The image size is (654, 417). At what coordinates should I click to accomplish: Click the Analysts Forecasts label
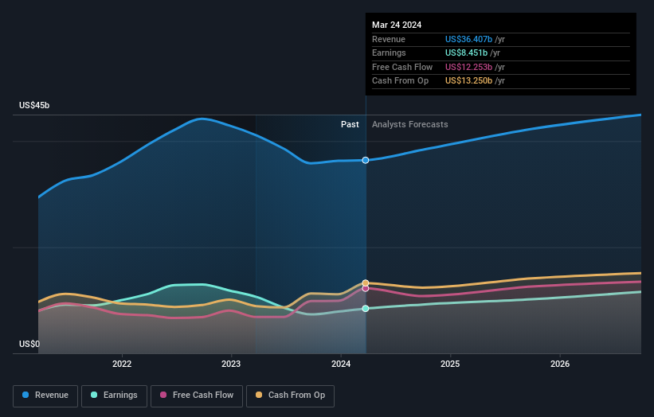[x=410, y=124]
